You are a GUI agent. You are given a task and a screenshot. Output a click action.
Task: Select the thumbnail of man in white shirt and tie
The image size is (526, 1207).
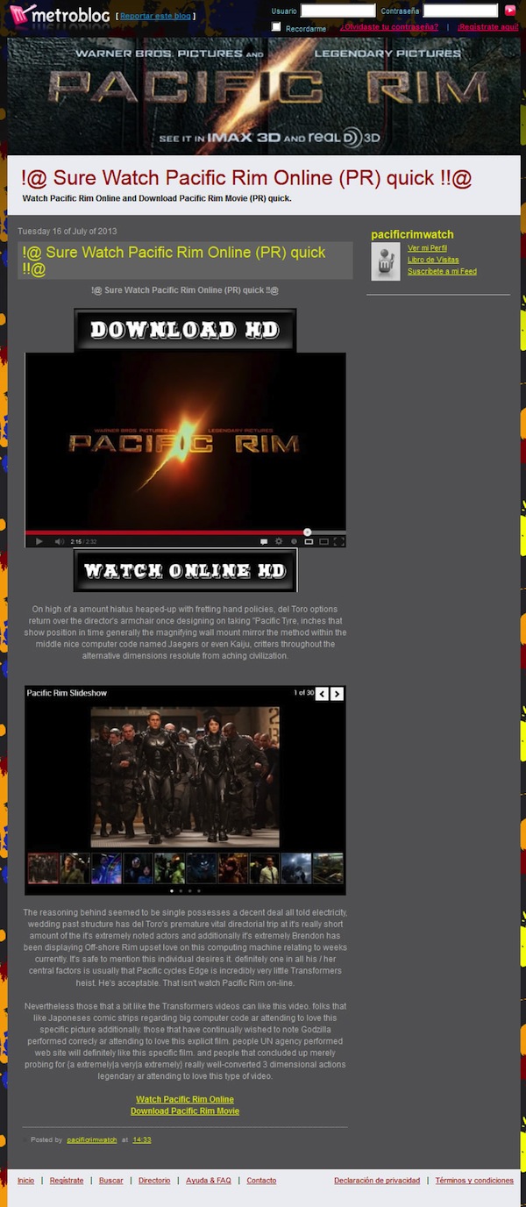click(x=264, y=868)
